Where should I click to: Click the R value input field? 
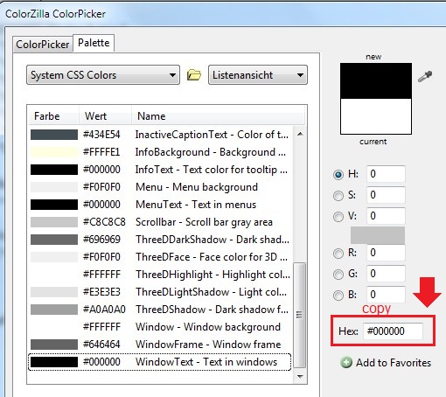coord(386,253)
